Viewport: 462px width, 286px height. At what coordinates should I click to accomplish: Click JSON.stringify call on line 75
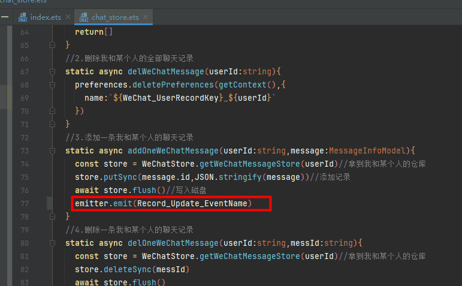(x=228, y=177)
